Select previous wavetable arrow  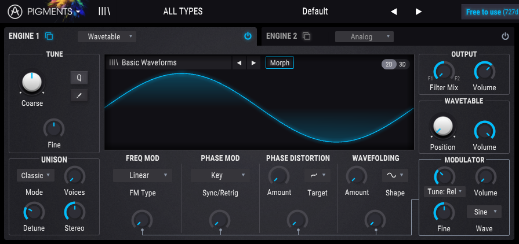(x=239, y=62)
